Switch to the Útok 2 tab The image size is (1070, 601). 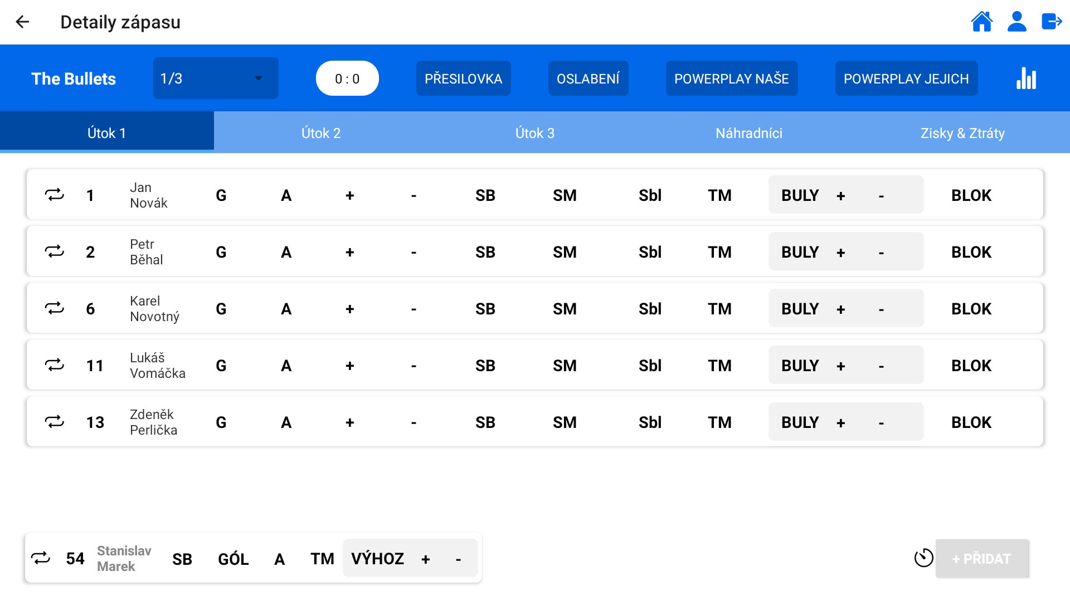click(320, 133)
